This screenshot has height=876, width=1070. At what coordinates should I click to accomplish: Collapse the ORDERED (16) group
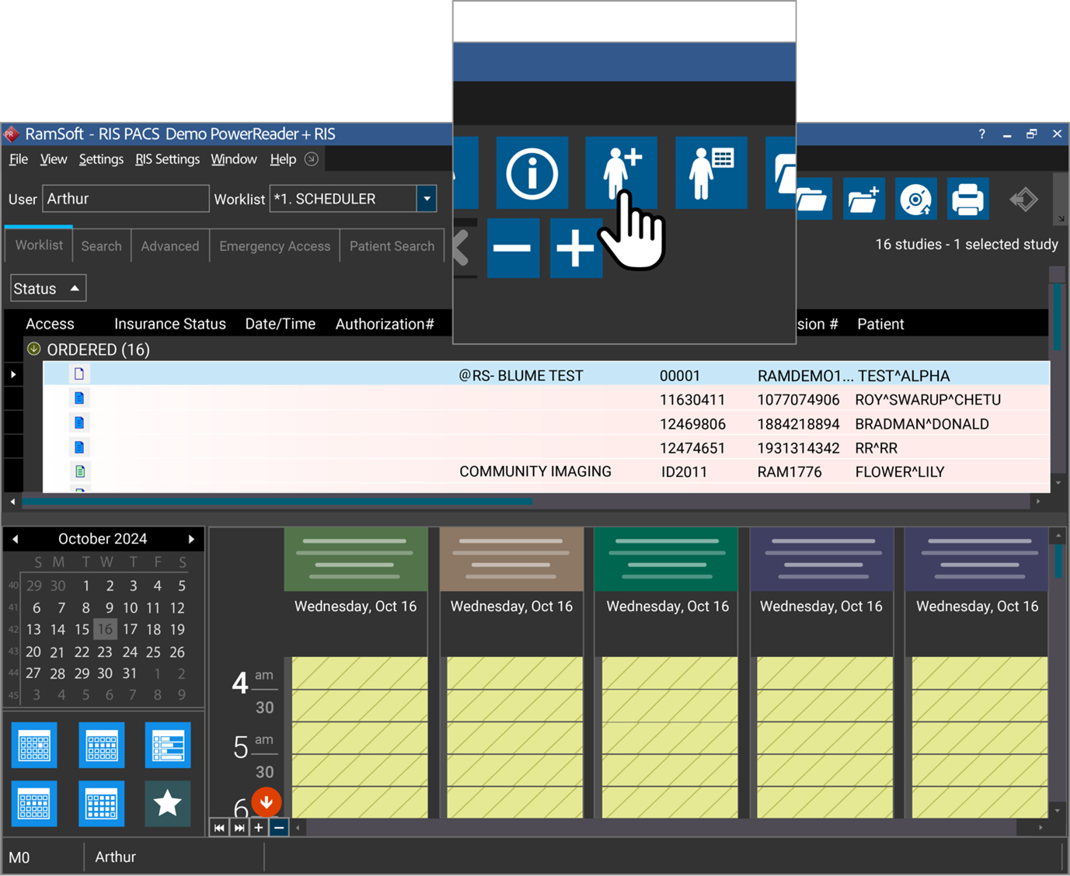tap(33, 349)
